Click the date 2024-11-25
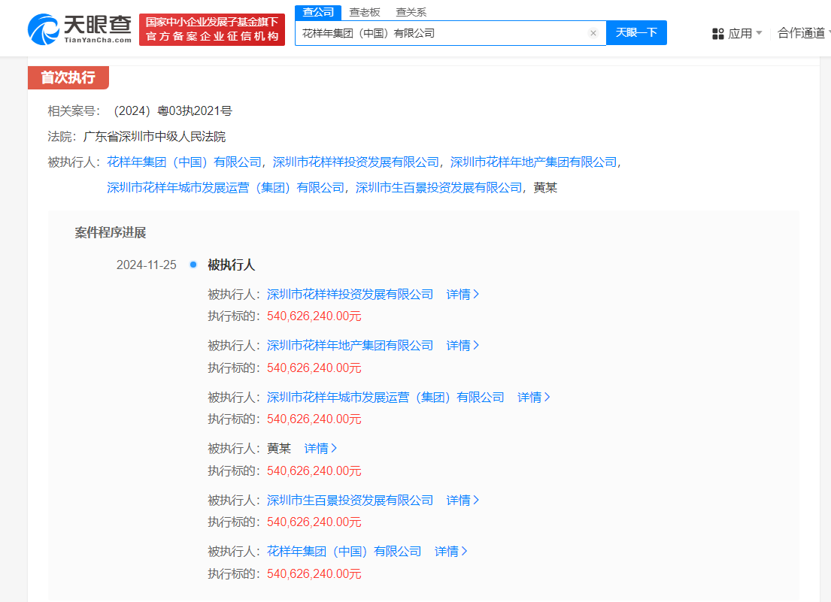The height and width of the screenshot is (602, 831). [x=147, y=265]
